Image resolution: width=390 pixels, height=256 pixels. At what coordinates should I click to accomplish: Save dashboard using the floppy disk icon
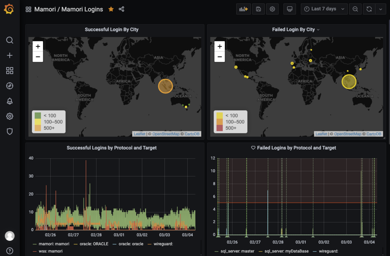[258, 9]
